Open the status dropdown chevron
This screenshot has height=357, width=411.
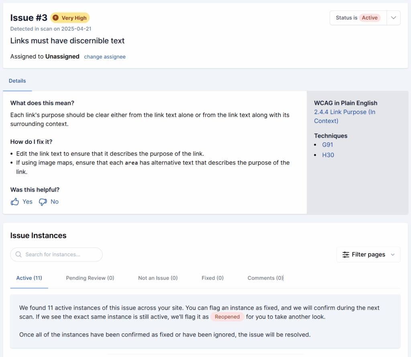[393, 18]
